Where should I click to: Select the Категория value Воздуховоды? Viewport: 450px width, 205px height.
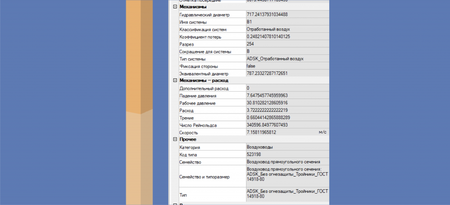(286, 147)
